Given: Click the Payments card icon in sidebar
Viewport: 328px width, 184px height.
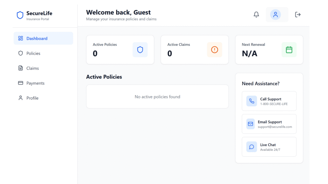Looking at the screenshot, I should 20,83.
